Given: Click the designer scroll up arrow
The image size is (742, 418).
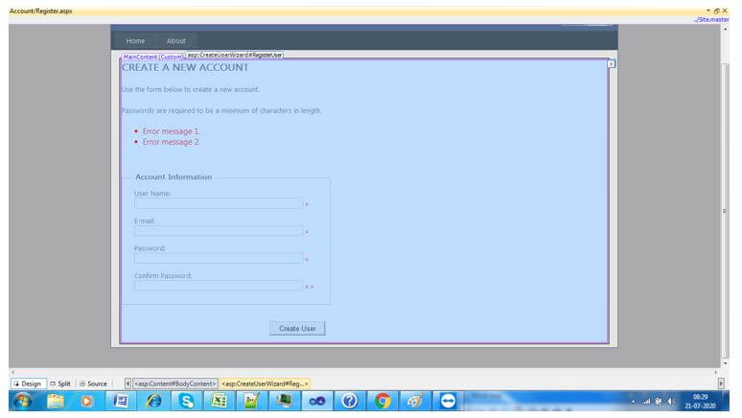Looking at the screenshot, I should (x=725, y=29).
